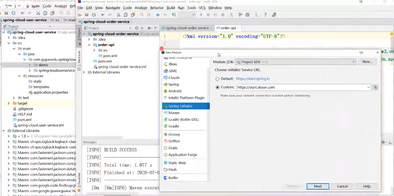Click Cut scissors icon in order-service toolbar

click(118, 15)
